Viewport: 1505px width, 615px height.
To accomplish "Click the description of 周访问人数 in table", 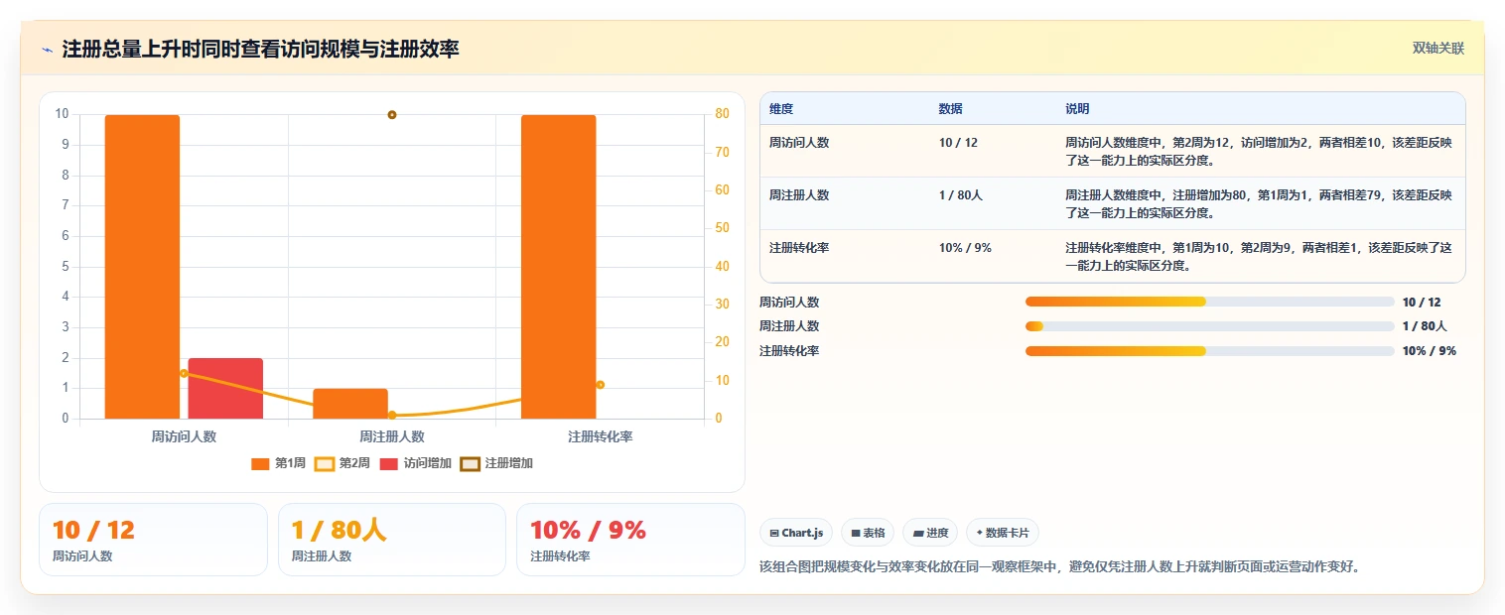I will click(1259, 151).
